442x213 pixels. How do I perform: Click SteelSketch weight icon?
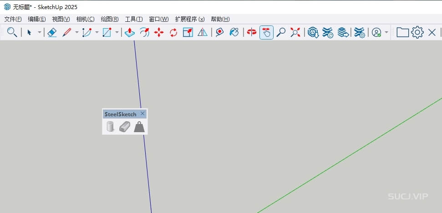pos(139,127)
